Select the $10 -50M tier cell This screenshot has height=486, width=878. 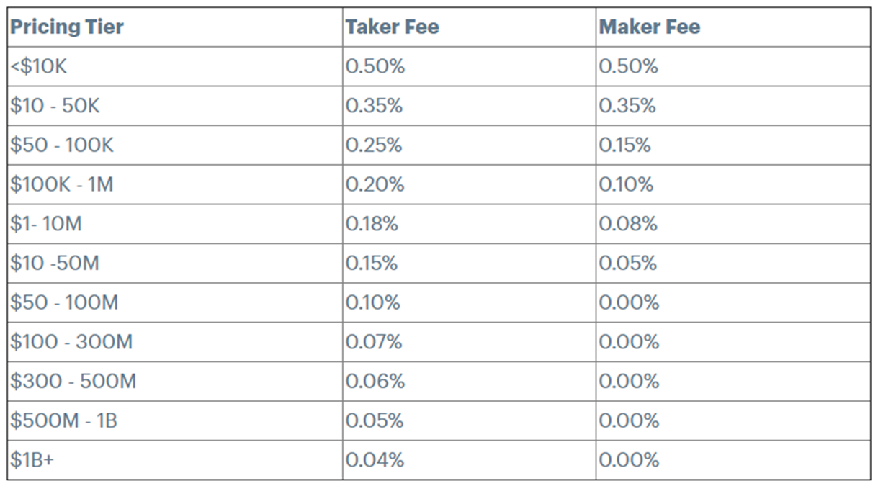point(175,263)
